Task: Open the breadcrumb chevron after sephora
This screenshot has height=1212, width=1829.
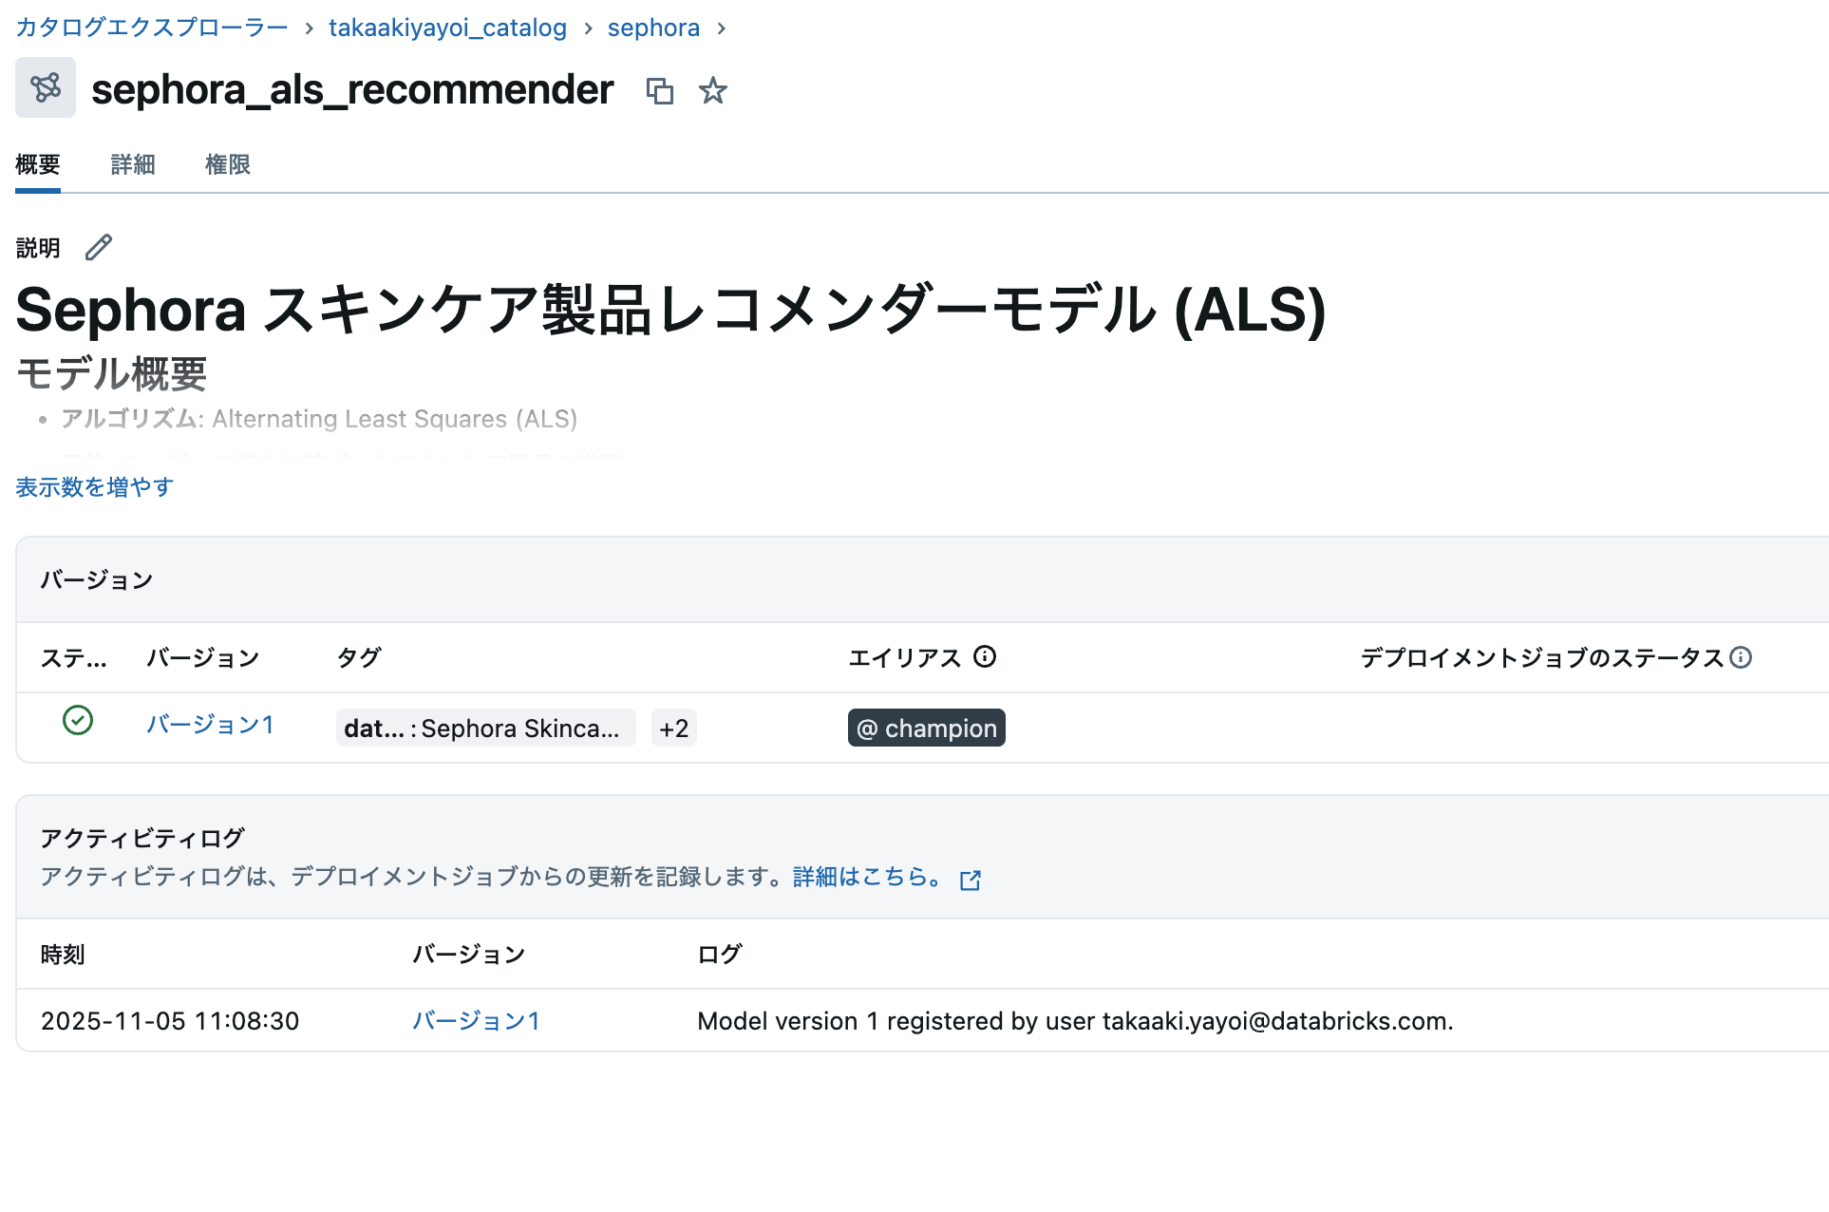Action: point(723,28)
